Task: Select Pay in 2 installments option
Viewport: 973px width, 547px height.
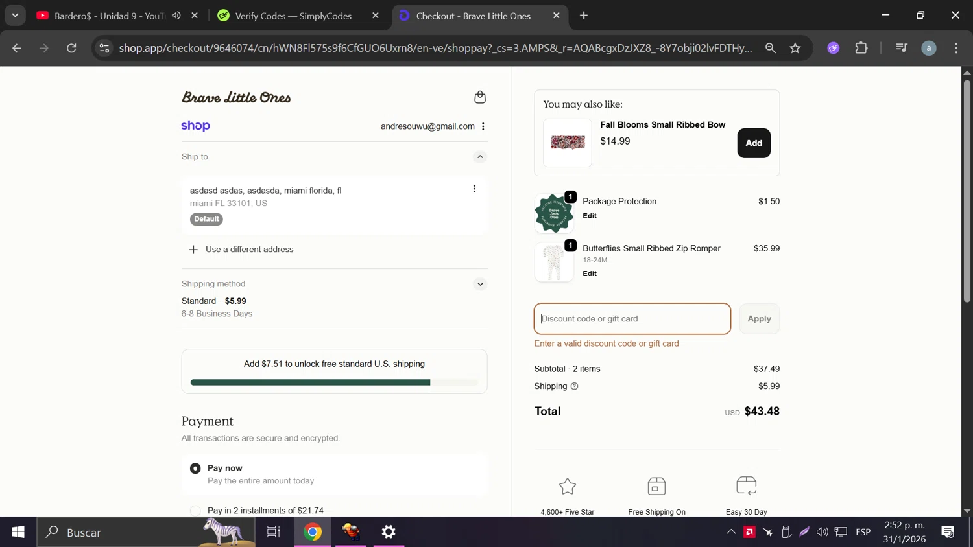Action: [195, 511]
